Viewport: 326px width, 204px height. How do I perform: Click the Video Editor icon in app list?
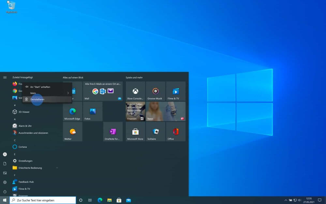(15, 98)
